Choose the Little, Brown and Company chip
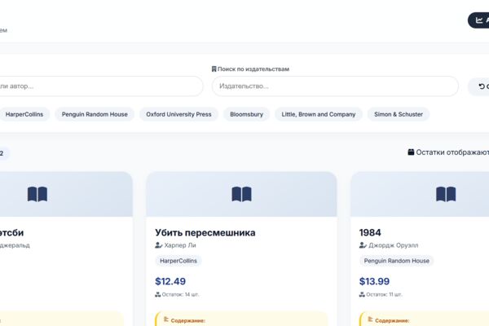The width and height of the screenshot is (489, 326). (x=319, y=114)
